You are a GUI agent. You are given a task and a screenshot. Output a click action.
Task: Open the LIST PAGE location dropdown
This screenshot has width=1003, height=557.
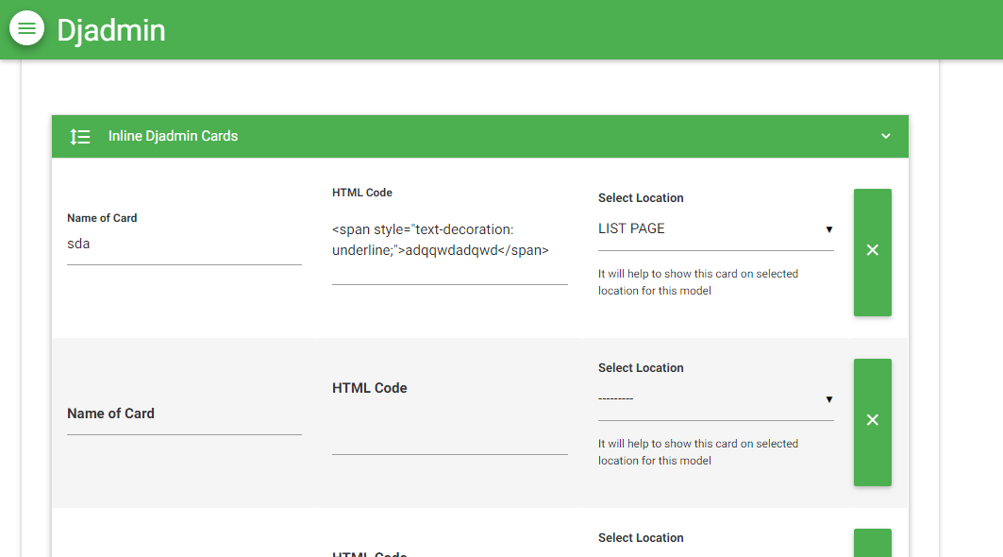[x=716, y=229]
